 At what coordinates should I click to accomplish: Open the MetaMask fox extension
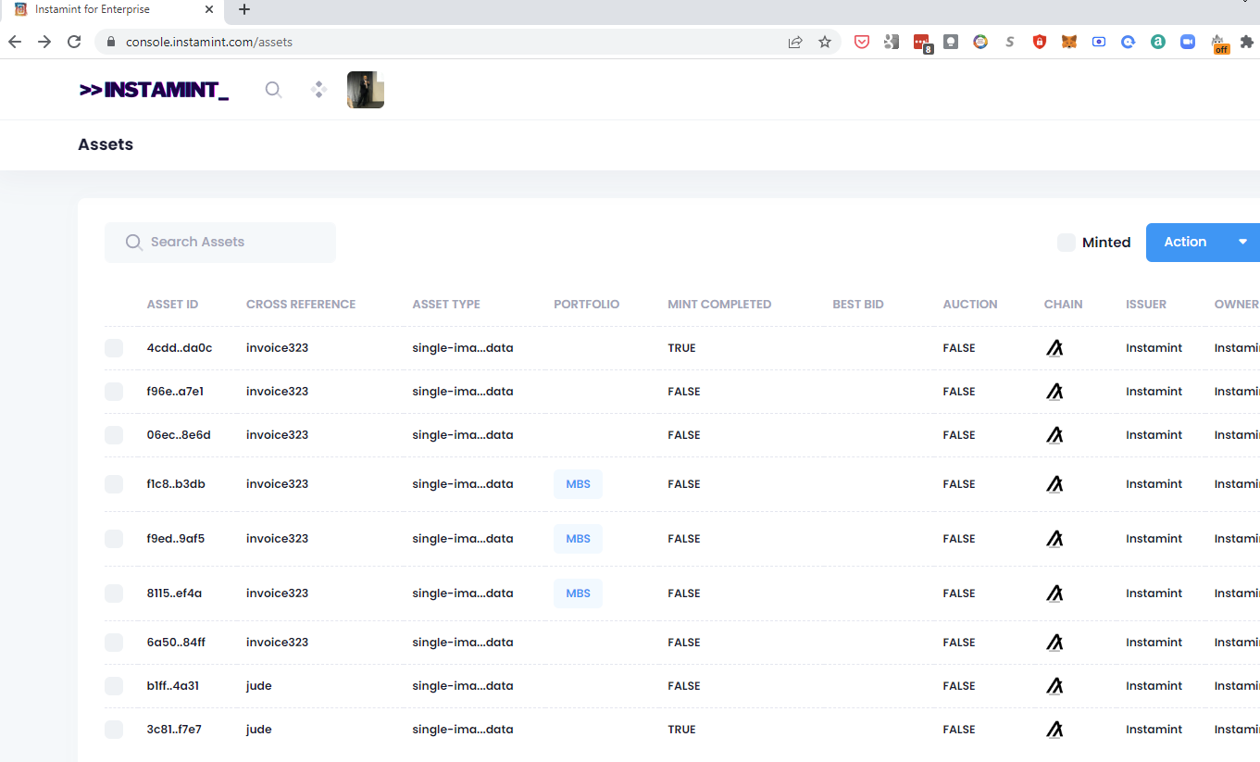[1069, 42]
